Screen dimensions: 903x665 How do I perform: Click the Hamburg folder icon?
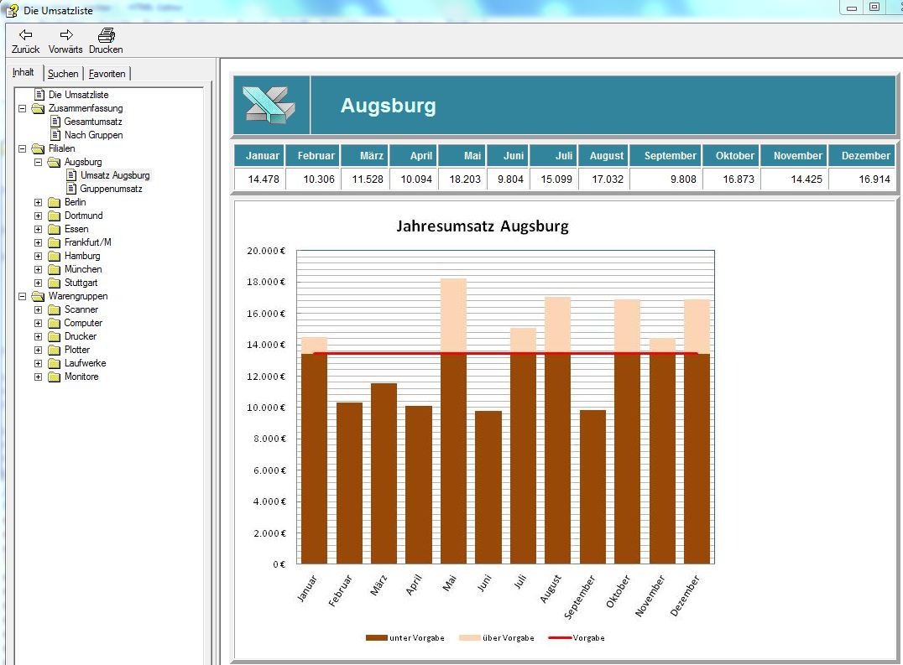(55, 256)
